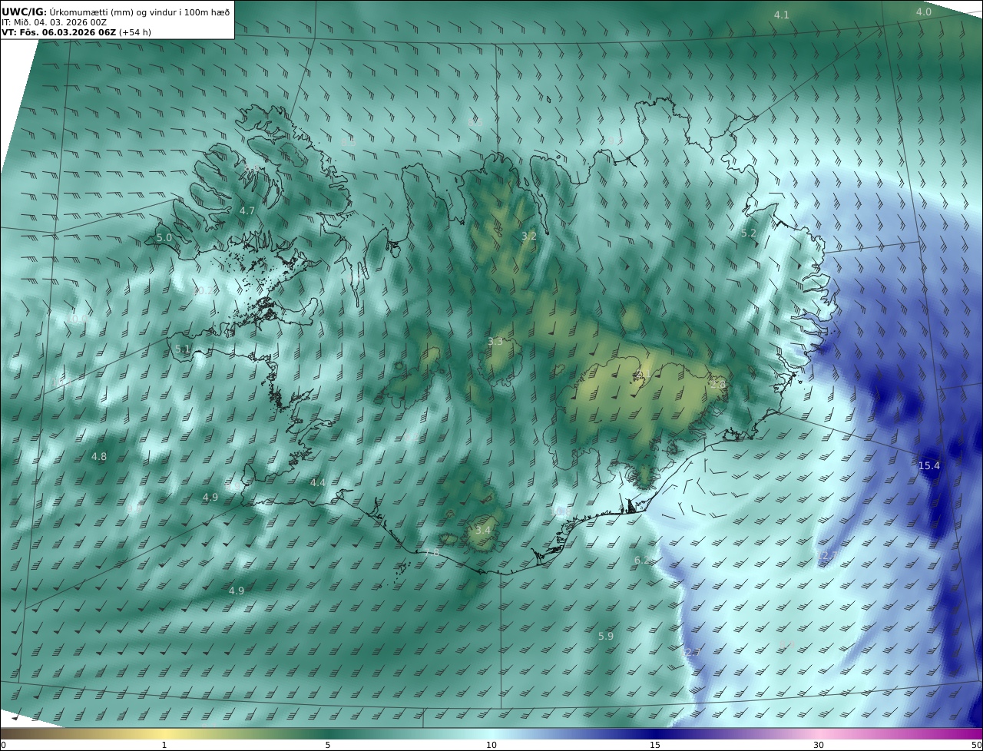The height and width of the screenshot is (751, 983).
Task: Click the title line starting with UWC/IG
Action: (116, 12)
